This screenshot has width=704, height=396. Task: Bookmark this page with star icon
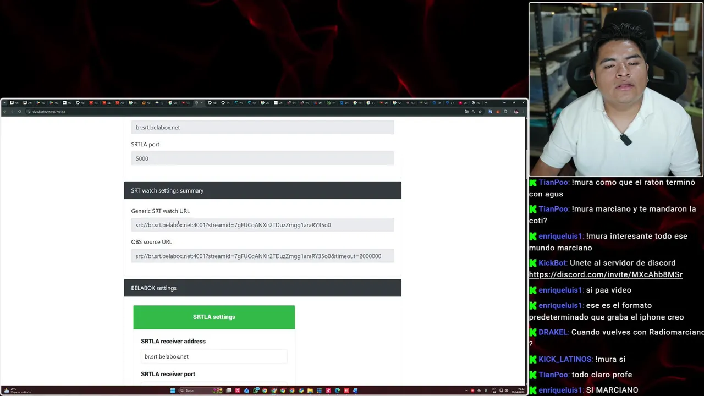point(480,112)
